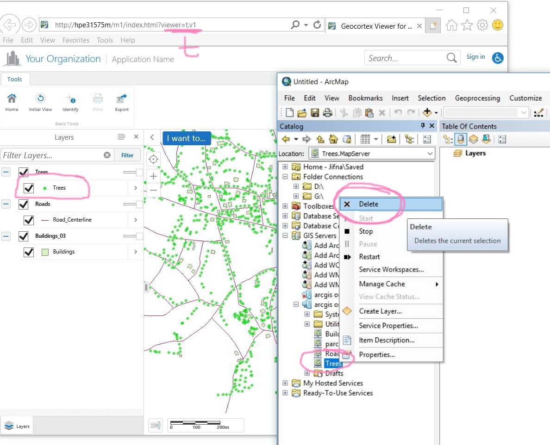Click the Catalog Back arrow icon
This screenshot has width=550, height=445.
click(x=286, y=139)
